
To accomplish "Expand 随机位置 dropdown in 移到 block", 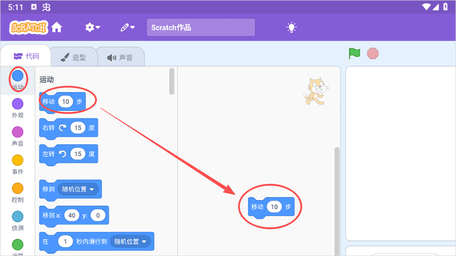I will click(x=79, y=189).
